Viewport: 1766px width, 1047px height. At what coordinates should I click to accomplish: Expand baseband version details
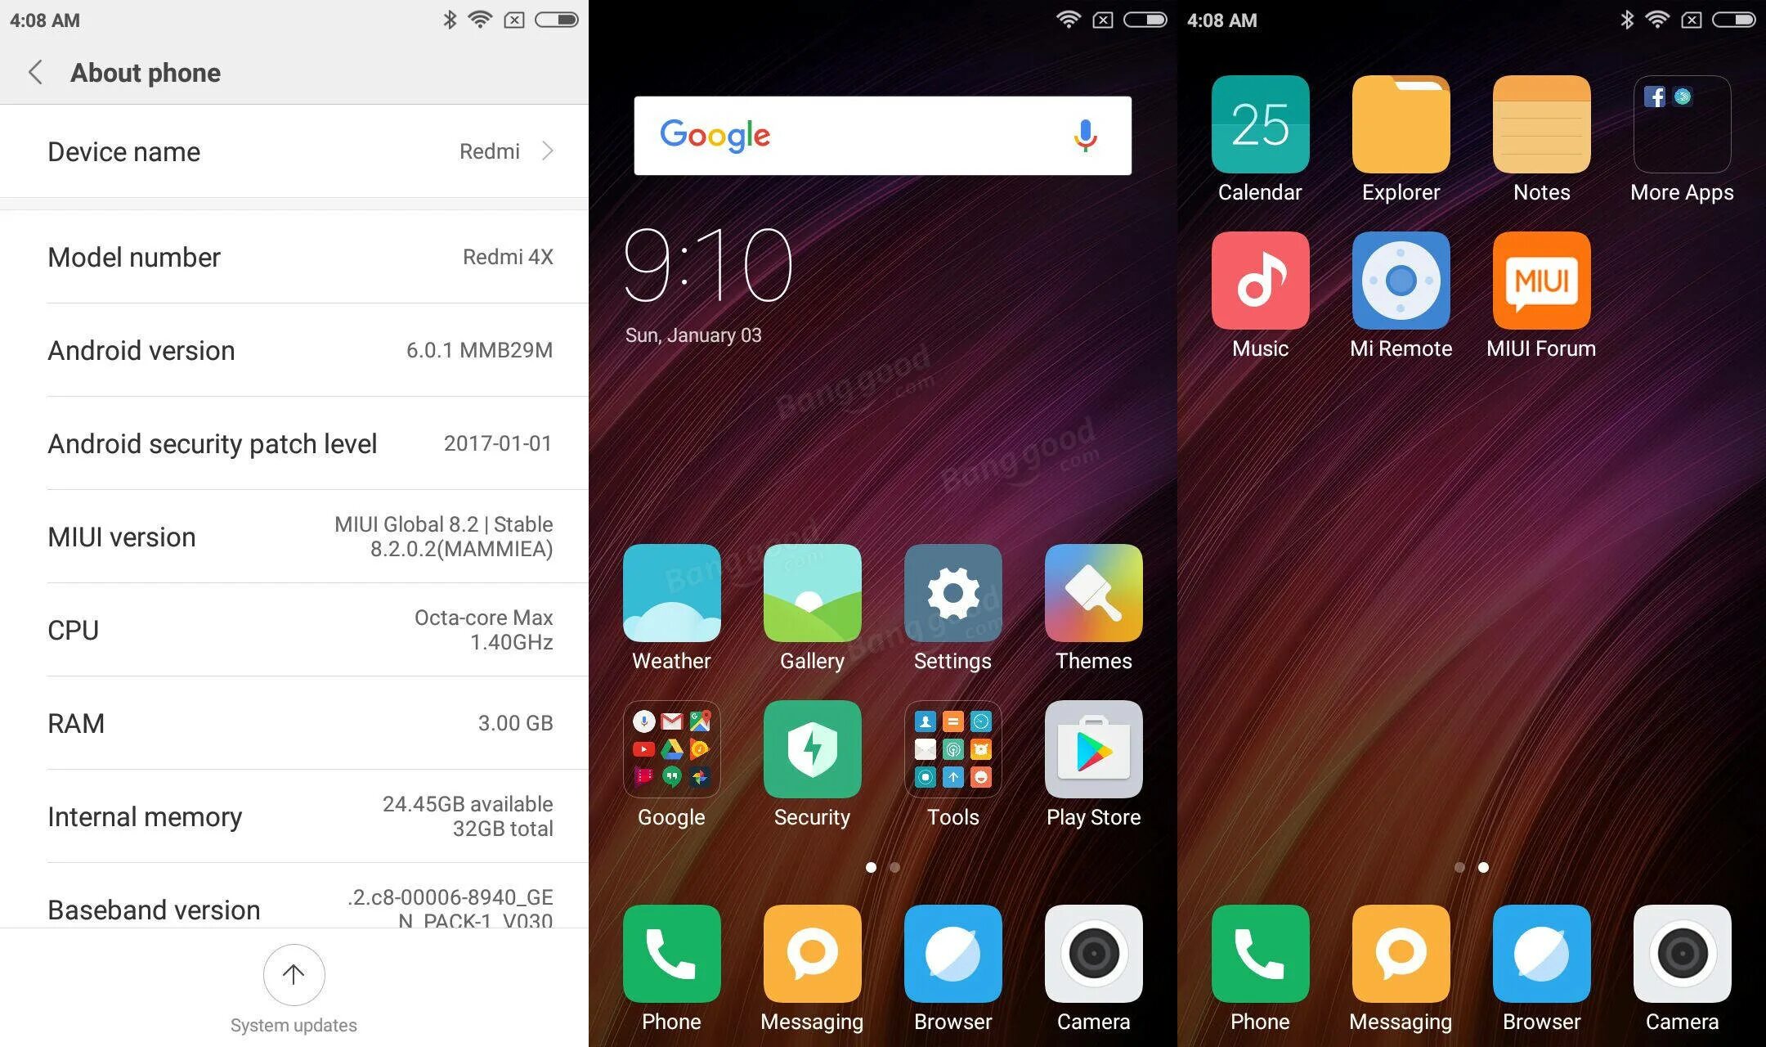coord(294,906)
